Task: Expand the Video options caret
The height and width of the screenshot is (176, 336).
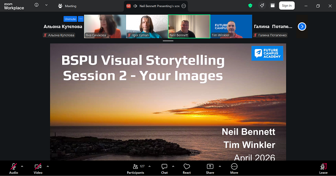Action: pyautogui.click(x=47, y=166)
